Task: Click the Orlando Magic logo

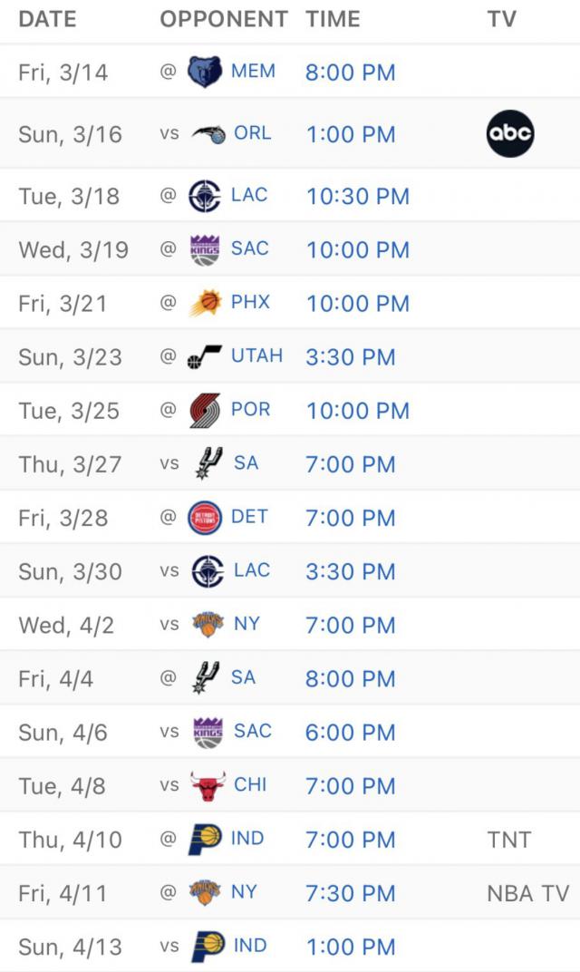Action: coord(208,134)
